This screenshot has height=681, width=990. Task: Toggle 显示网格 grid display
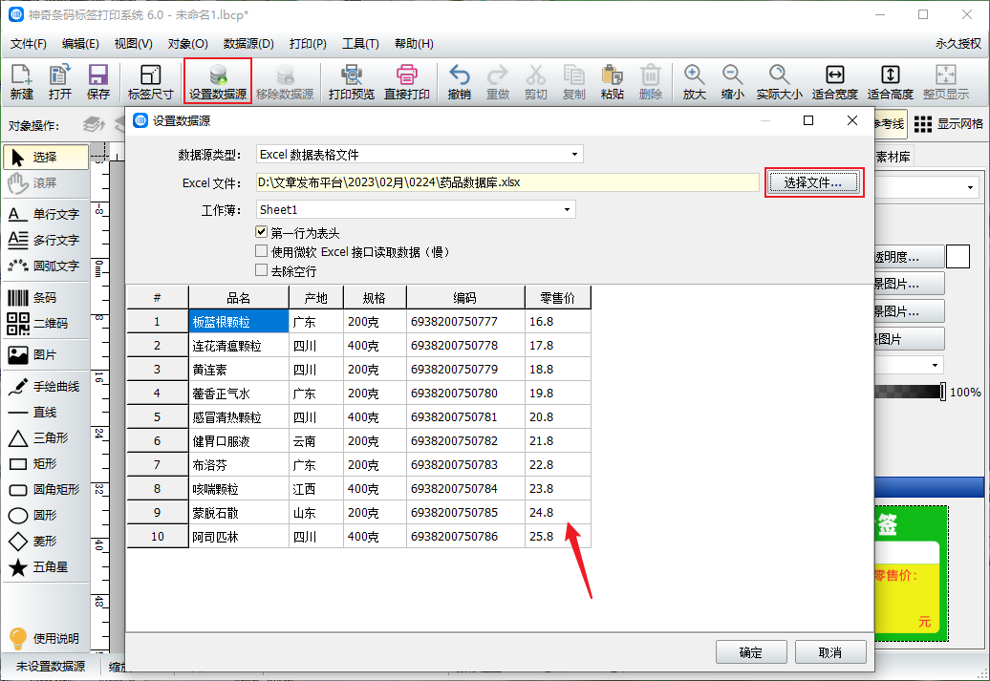(948, 124)
